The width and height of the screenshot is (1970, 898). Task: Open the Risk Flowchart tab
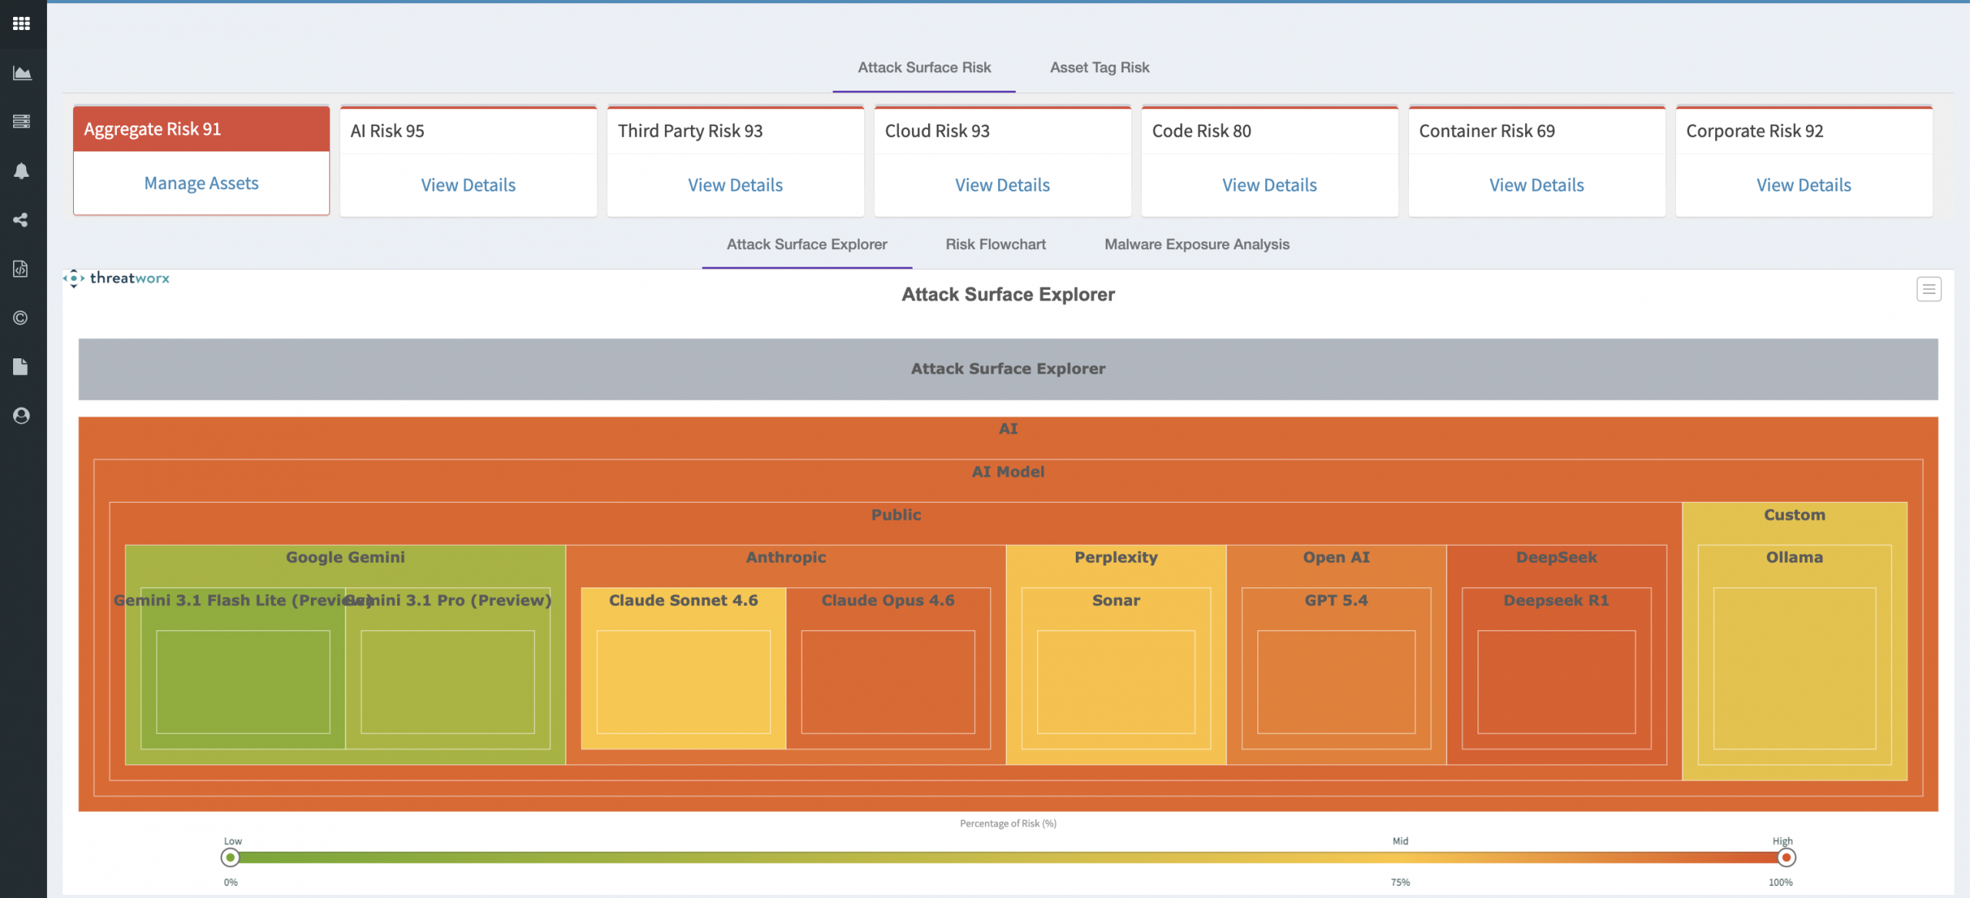click(995, 244)
